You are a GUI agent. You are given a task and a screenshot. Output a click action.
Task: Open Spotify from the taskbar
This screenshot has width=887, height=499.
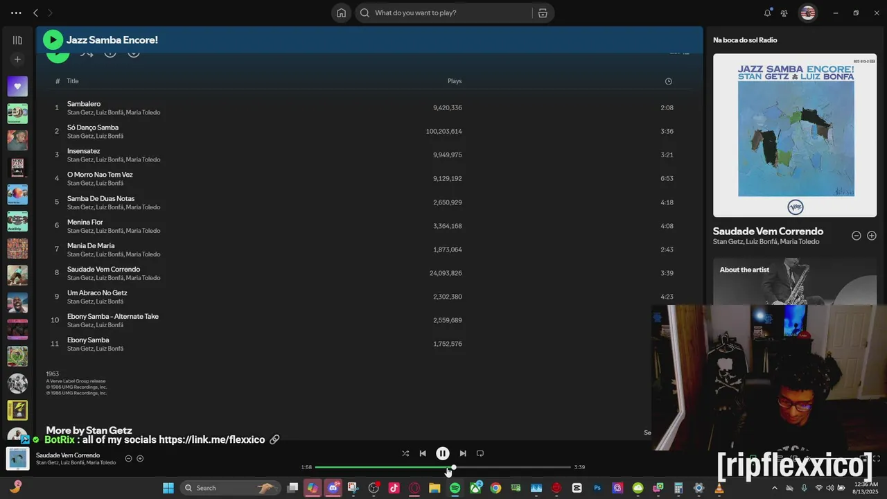tap(455, 488)
